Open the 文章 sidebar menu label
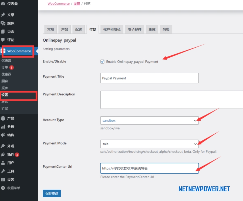Image resolution: width=243 pixels, height=201 pixels. point(11,15)
